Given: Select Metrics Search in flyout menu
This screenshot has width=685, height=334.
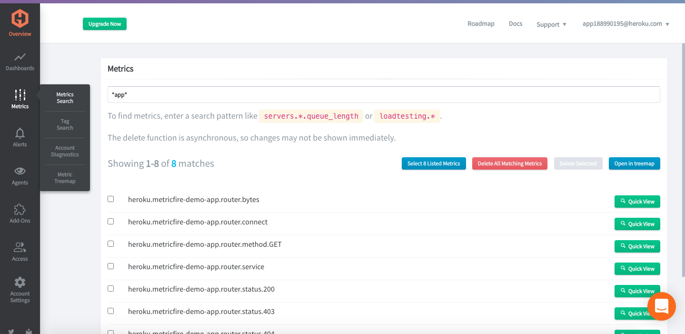Looking at the screenshot, I should pyautogui.click(x=65, y=98).
